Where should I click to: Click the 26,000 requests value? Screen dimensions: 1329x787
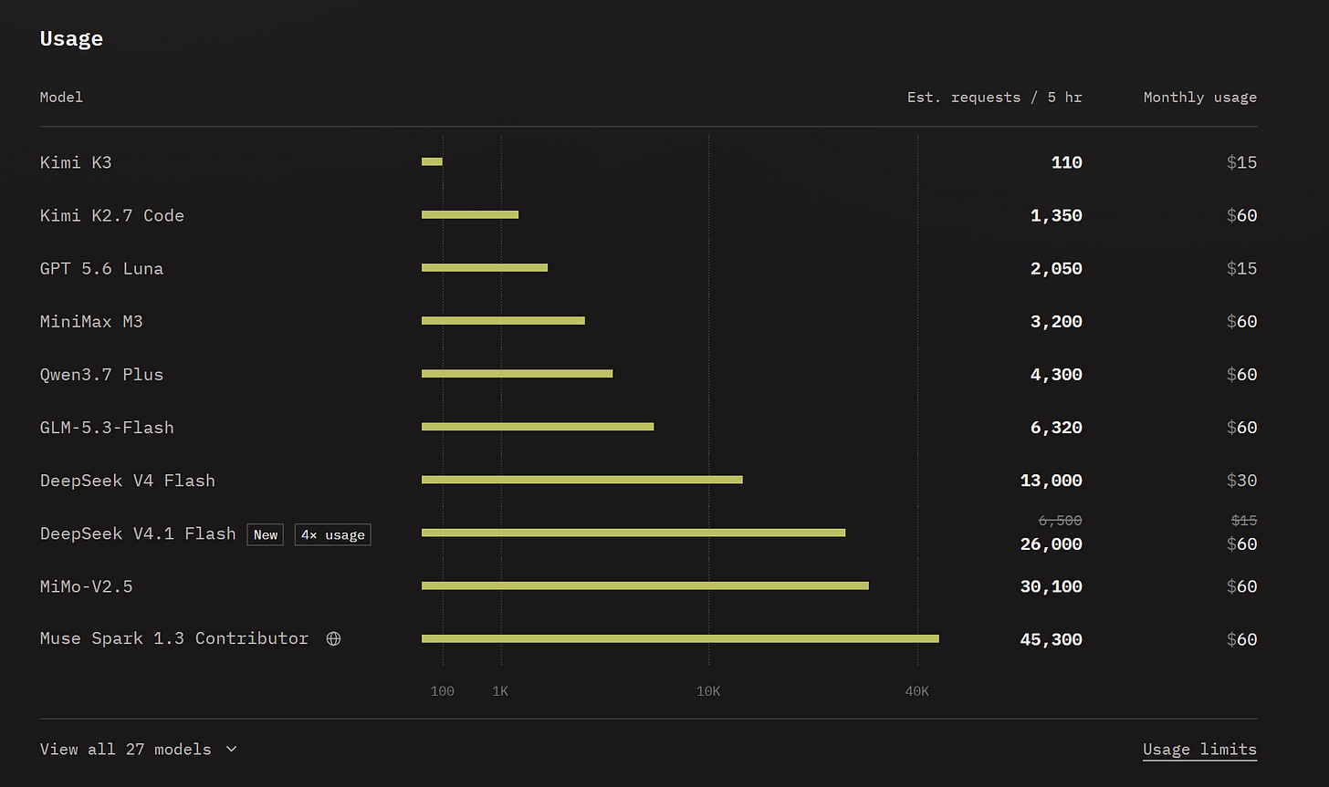click(x=1051, y=544)
